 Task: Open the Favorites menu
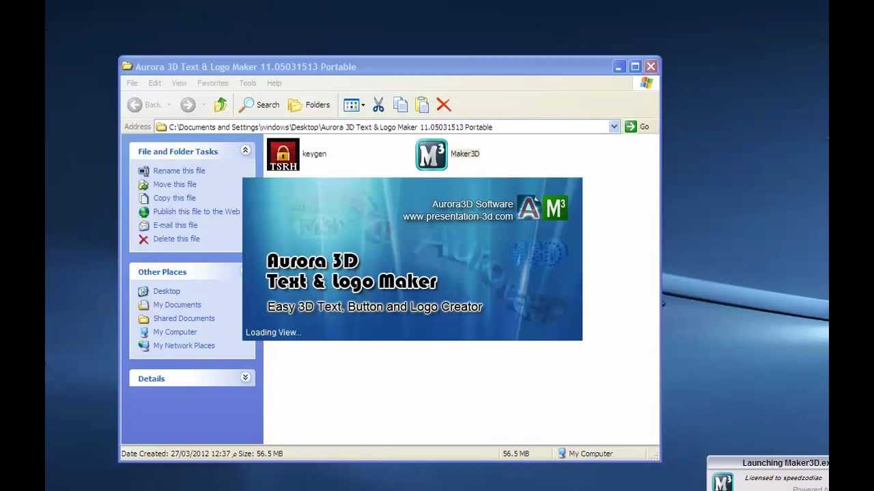click(212, 83)
